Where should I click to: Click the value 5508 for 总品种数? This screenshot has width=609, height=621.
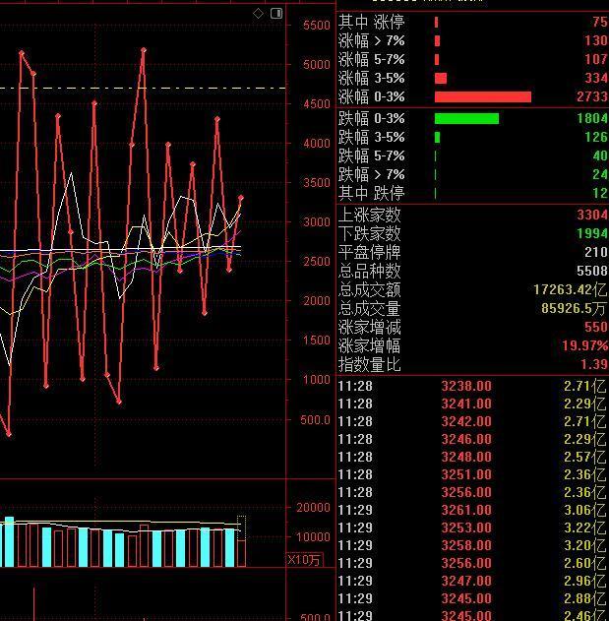tap(591, 271)
